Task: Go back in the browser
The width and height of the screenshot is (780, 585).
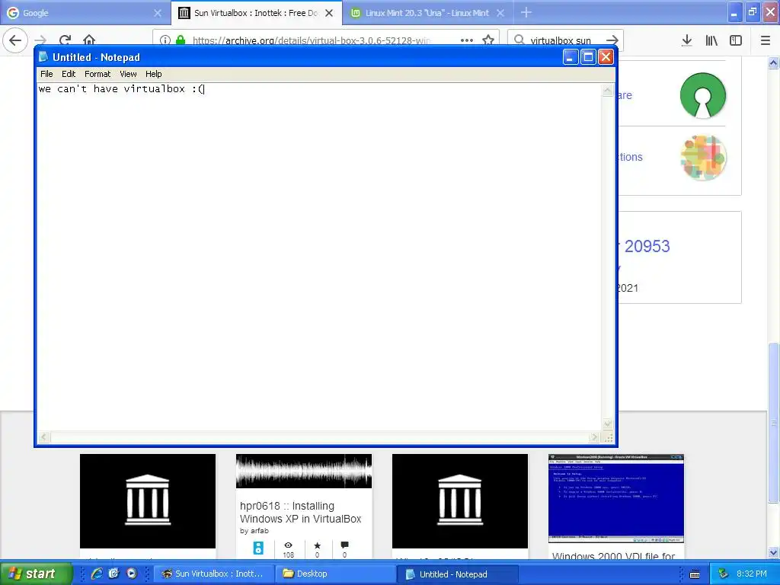Action: pos(15,40)
